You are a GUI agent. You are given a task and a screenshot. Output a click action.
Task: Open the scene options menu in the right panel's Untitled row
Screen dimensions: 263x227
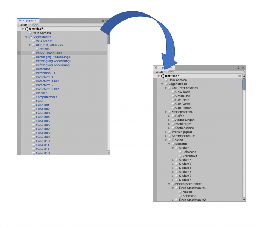(239, 76)
